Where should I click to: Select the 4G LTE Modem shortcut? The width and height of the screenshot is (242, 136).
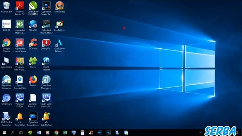(46, 64)
